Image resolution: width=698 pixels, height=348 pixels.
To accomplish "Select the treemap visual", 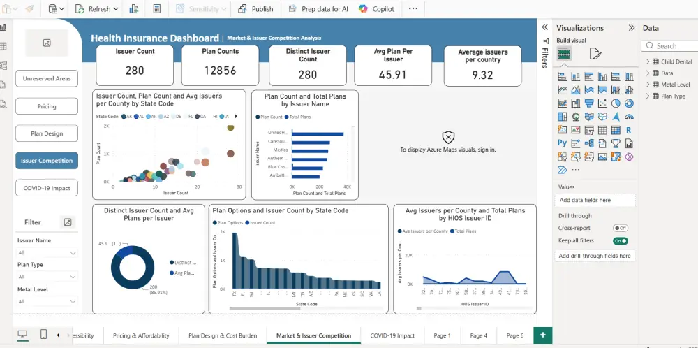I will tap(562, 117).
